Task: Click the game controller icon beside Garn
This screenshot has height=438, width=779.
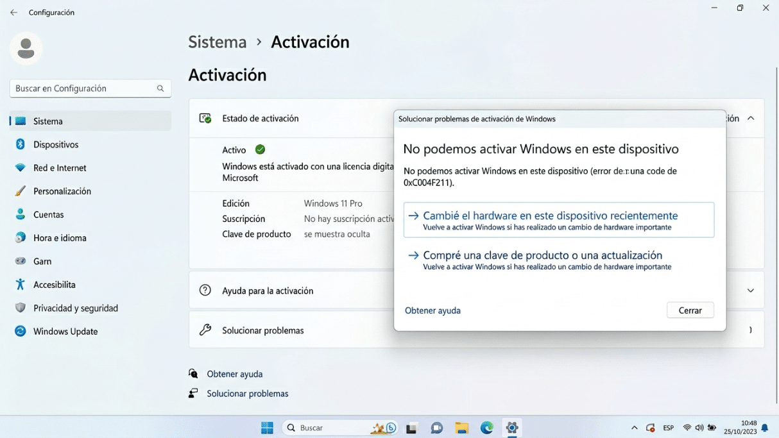Action: coord(21,261)
